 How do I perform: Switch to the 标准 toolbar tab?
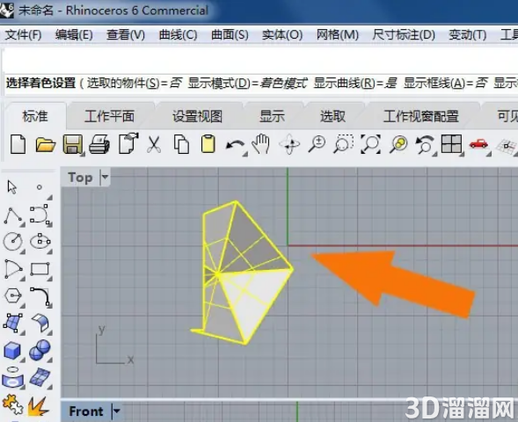tap(35, 116)
